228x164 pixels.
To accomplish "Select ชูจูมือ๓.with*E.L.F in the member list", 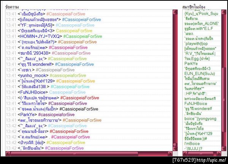I will [x=199, y=28].
